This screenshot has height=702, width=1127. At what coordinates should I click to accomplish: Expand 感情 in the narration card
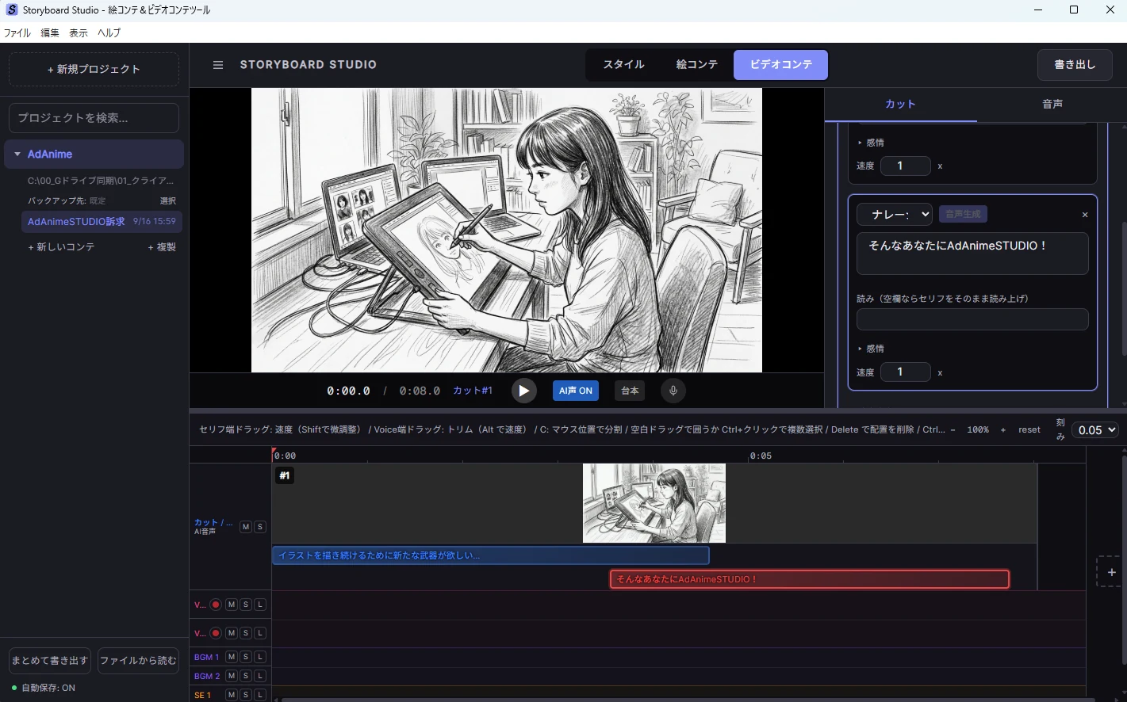[x=871, y=349]
